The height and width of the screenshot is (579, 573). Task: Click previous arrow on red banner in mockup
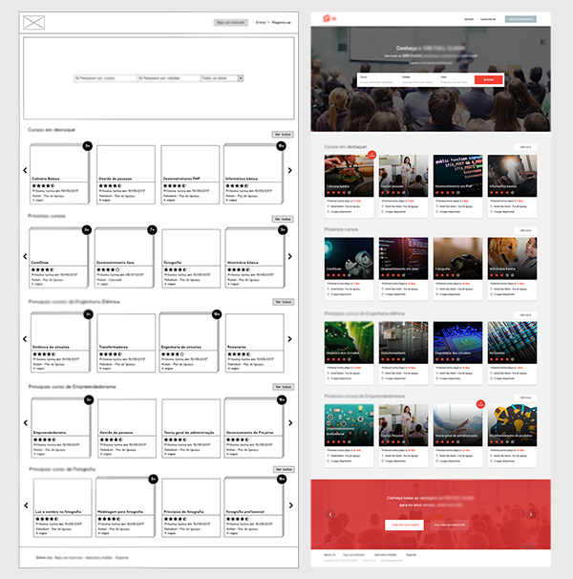click(330, 514)
